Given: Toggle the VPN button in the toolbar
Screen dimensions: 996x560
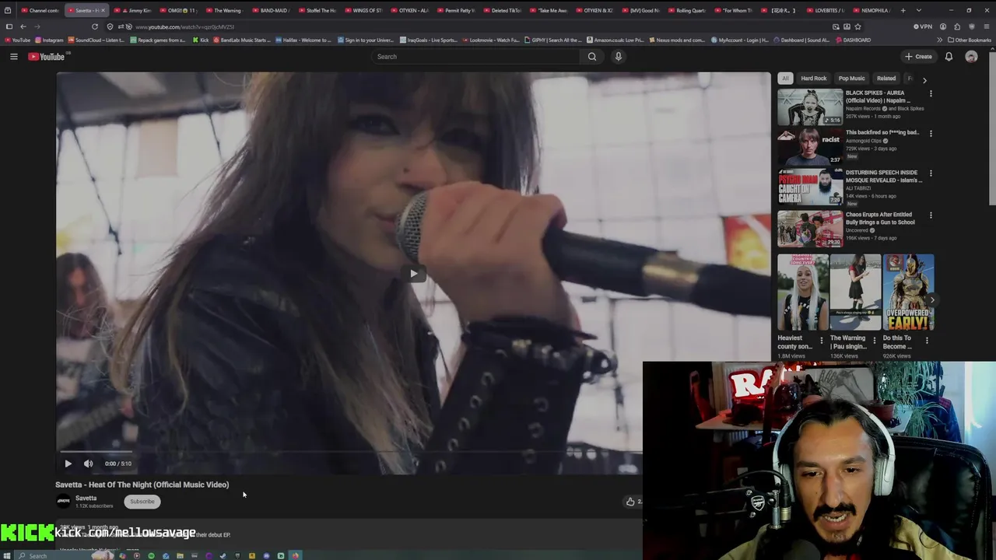Looking at the screenshot, I should pyautogui.click(x=923, y=26).
